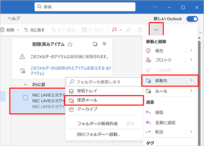Click the menu scrollbar up arrow

point(199,38)
